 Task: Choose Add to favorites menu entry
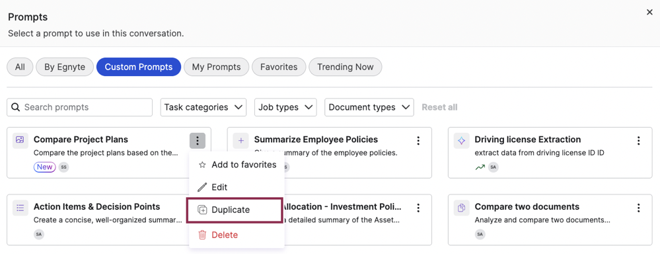tap(237, 165)
